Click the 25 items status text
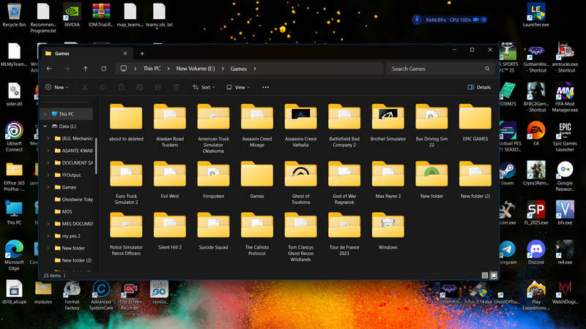The height and width of the screenshot is (329, 586). (52, 276)
